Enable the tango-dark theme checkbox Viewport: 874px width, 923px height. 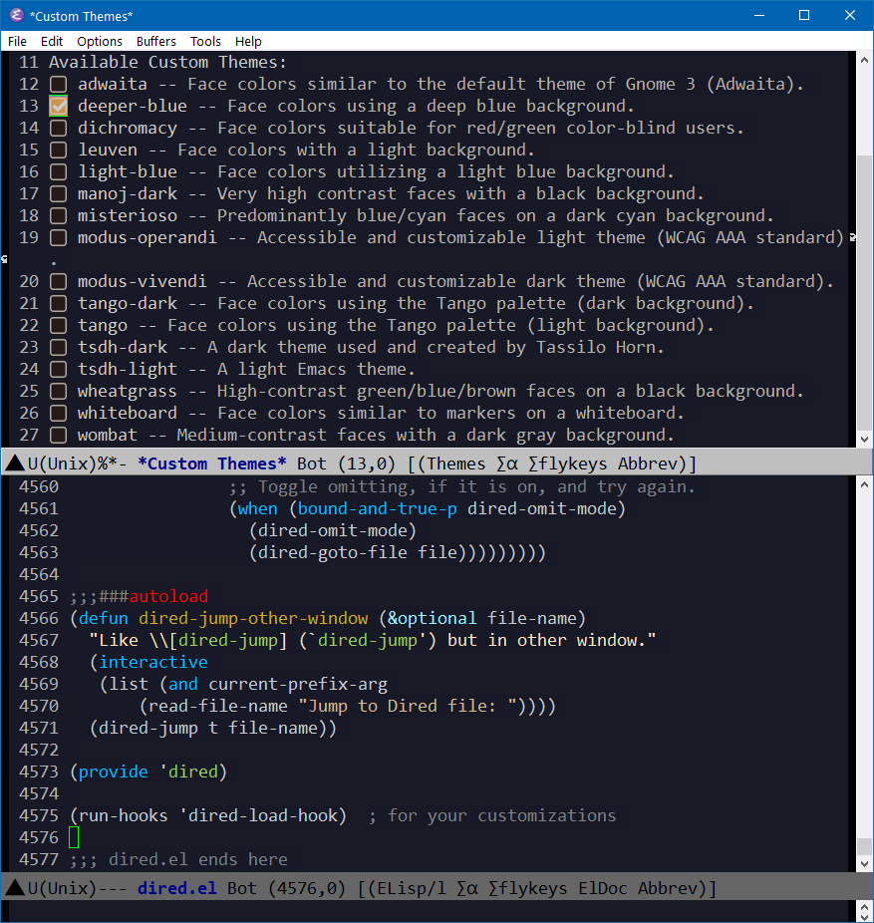(58, 303)
